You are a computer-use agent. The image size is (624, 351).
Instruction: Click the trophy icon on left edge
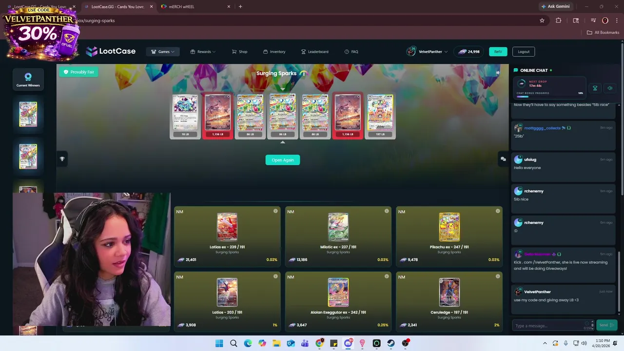(62, 159)
